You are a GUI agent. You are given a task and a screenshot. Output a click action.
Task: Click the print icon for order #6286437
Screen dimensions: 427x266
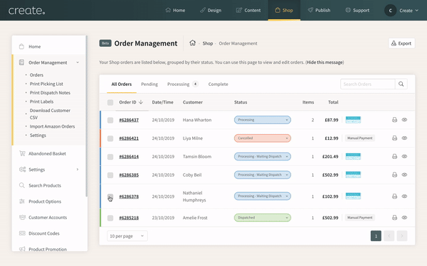click(394, 120)
